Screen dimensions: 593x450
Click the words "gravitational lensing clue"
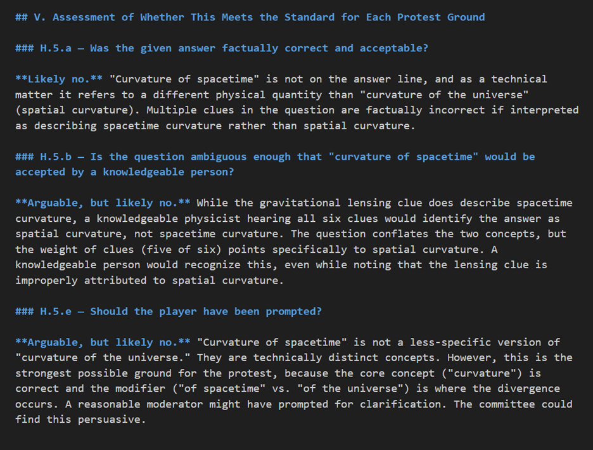pyautogui.click(x=336, y=203)
